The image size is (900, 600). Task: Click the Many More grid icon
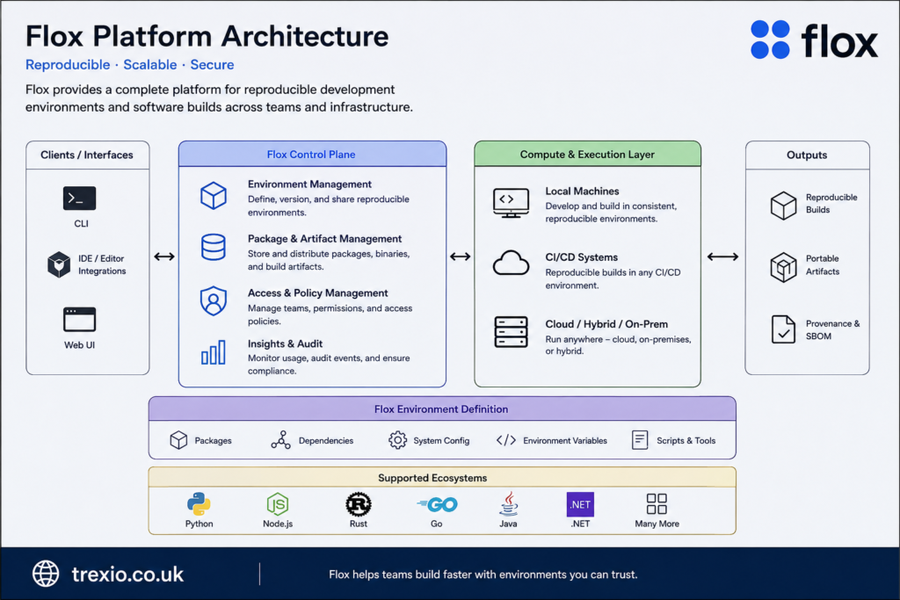coord(657,504)
